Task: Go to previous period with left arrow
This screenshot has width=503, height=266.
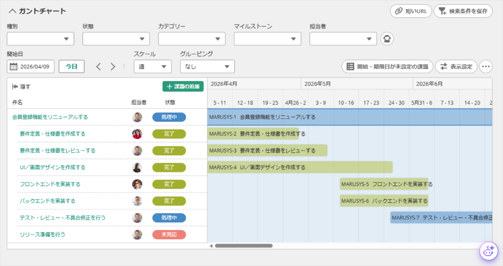Action: [99, 66]
